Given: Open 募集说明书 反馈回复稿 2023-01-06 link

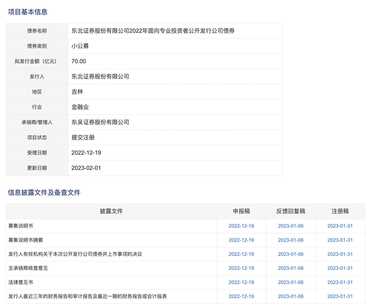Looking at the screenshot, I should pyautogui.click(x=291, y=226).
